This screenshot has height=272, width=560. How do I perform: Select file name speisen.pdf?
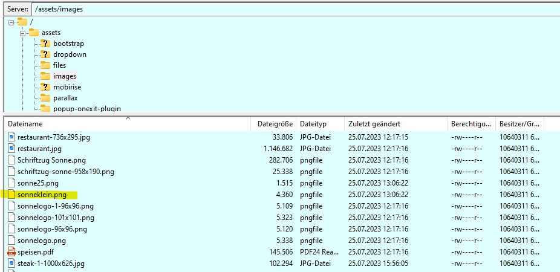coord(35,252)
